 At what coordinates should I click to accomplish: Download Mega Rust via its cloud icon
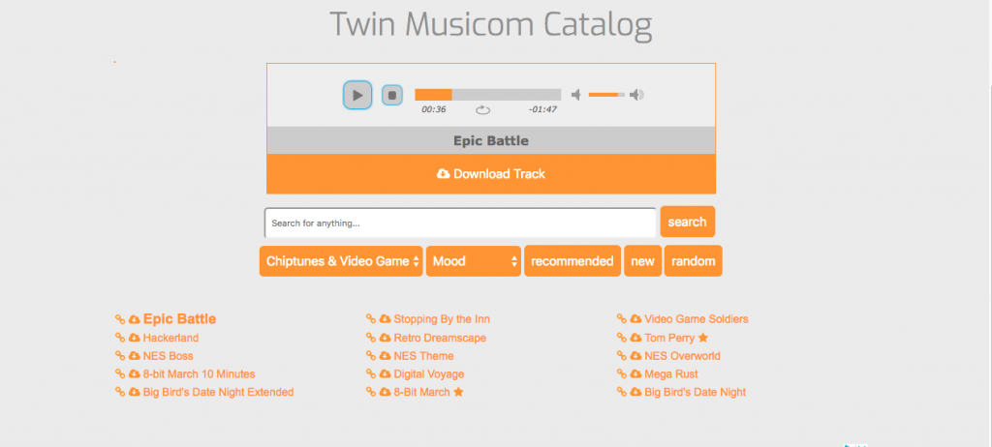click(x=636, y=374)
